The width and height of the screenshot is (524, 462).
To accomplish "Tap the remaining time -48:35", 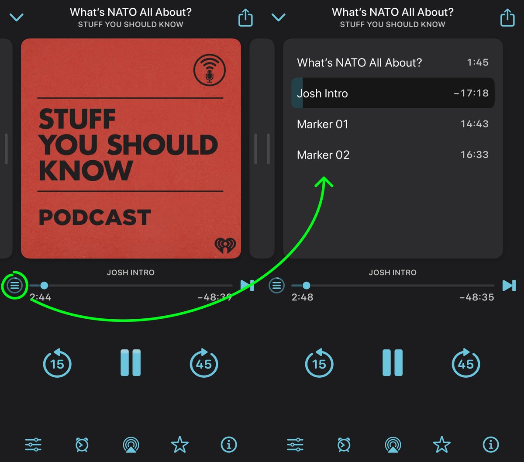I will coord(477,297).
